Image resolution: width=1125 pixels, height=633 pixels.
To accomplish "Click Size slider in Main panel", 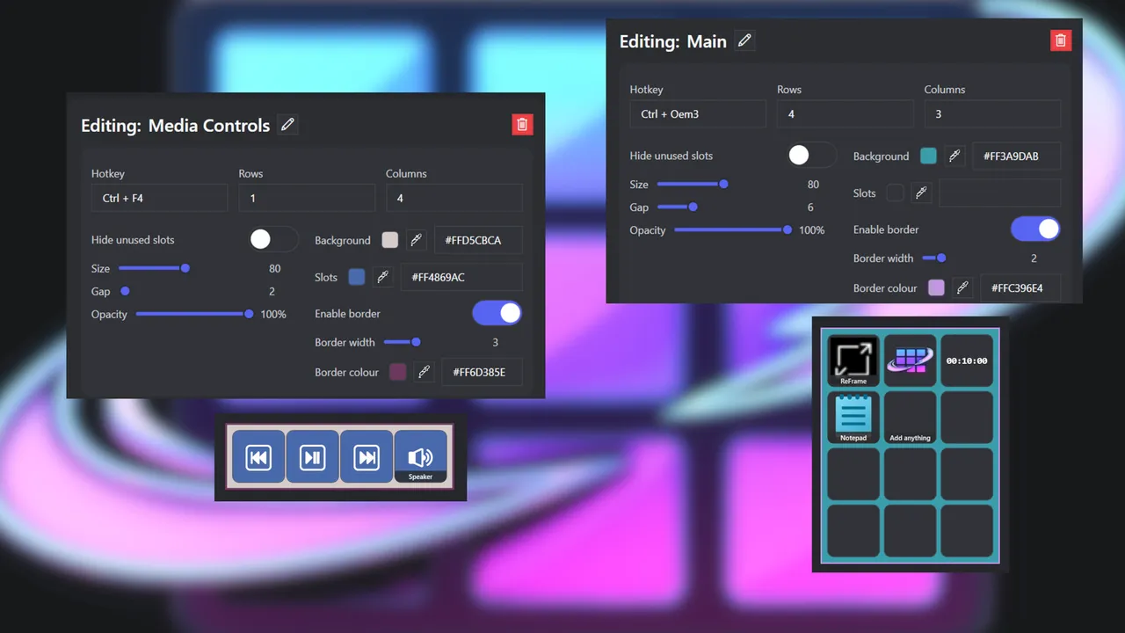I will pyautogui.click(x=693, y=184).
